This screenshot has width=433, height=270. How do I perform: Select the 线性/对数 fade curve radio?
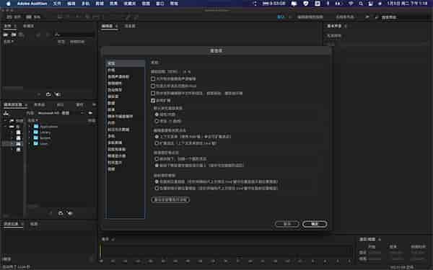[x=157, y=114]
